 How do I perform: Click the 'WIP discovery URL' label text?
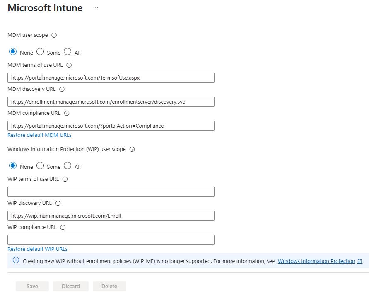[x=29, y=203]
